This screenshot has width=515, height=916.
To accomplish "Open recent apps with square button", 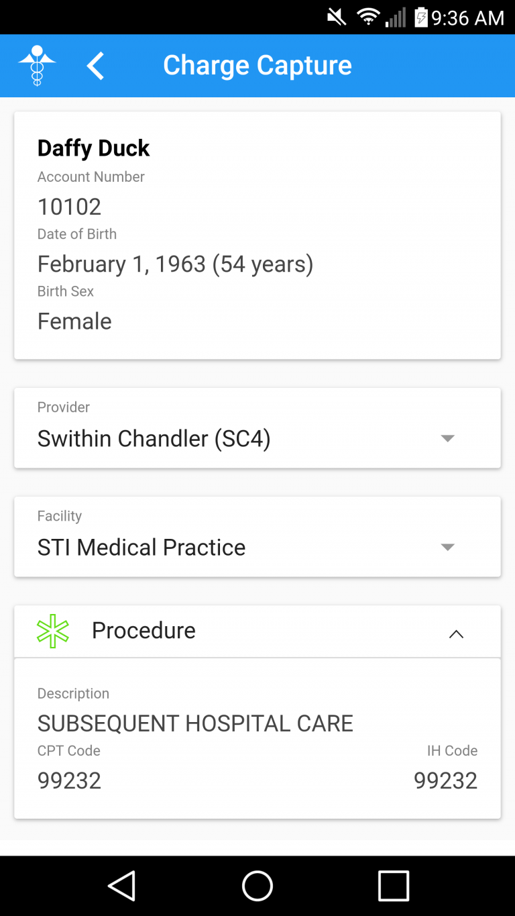I will click(393, 886).
